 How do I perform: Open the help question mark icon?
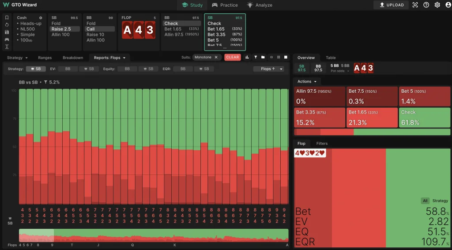[426, 5]
